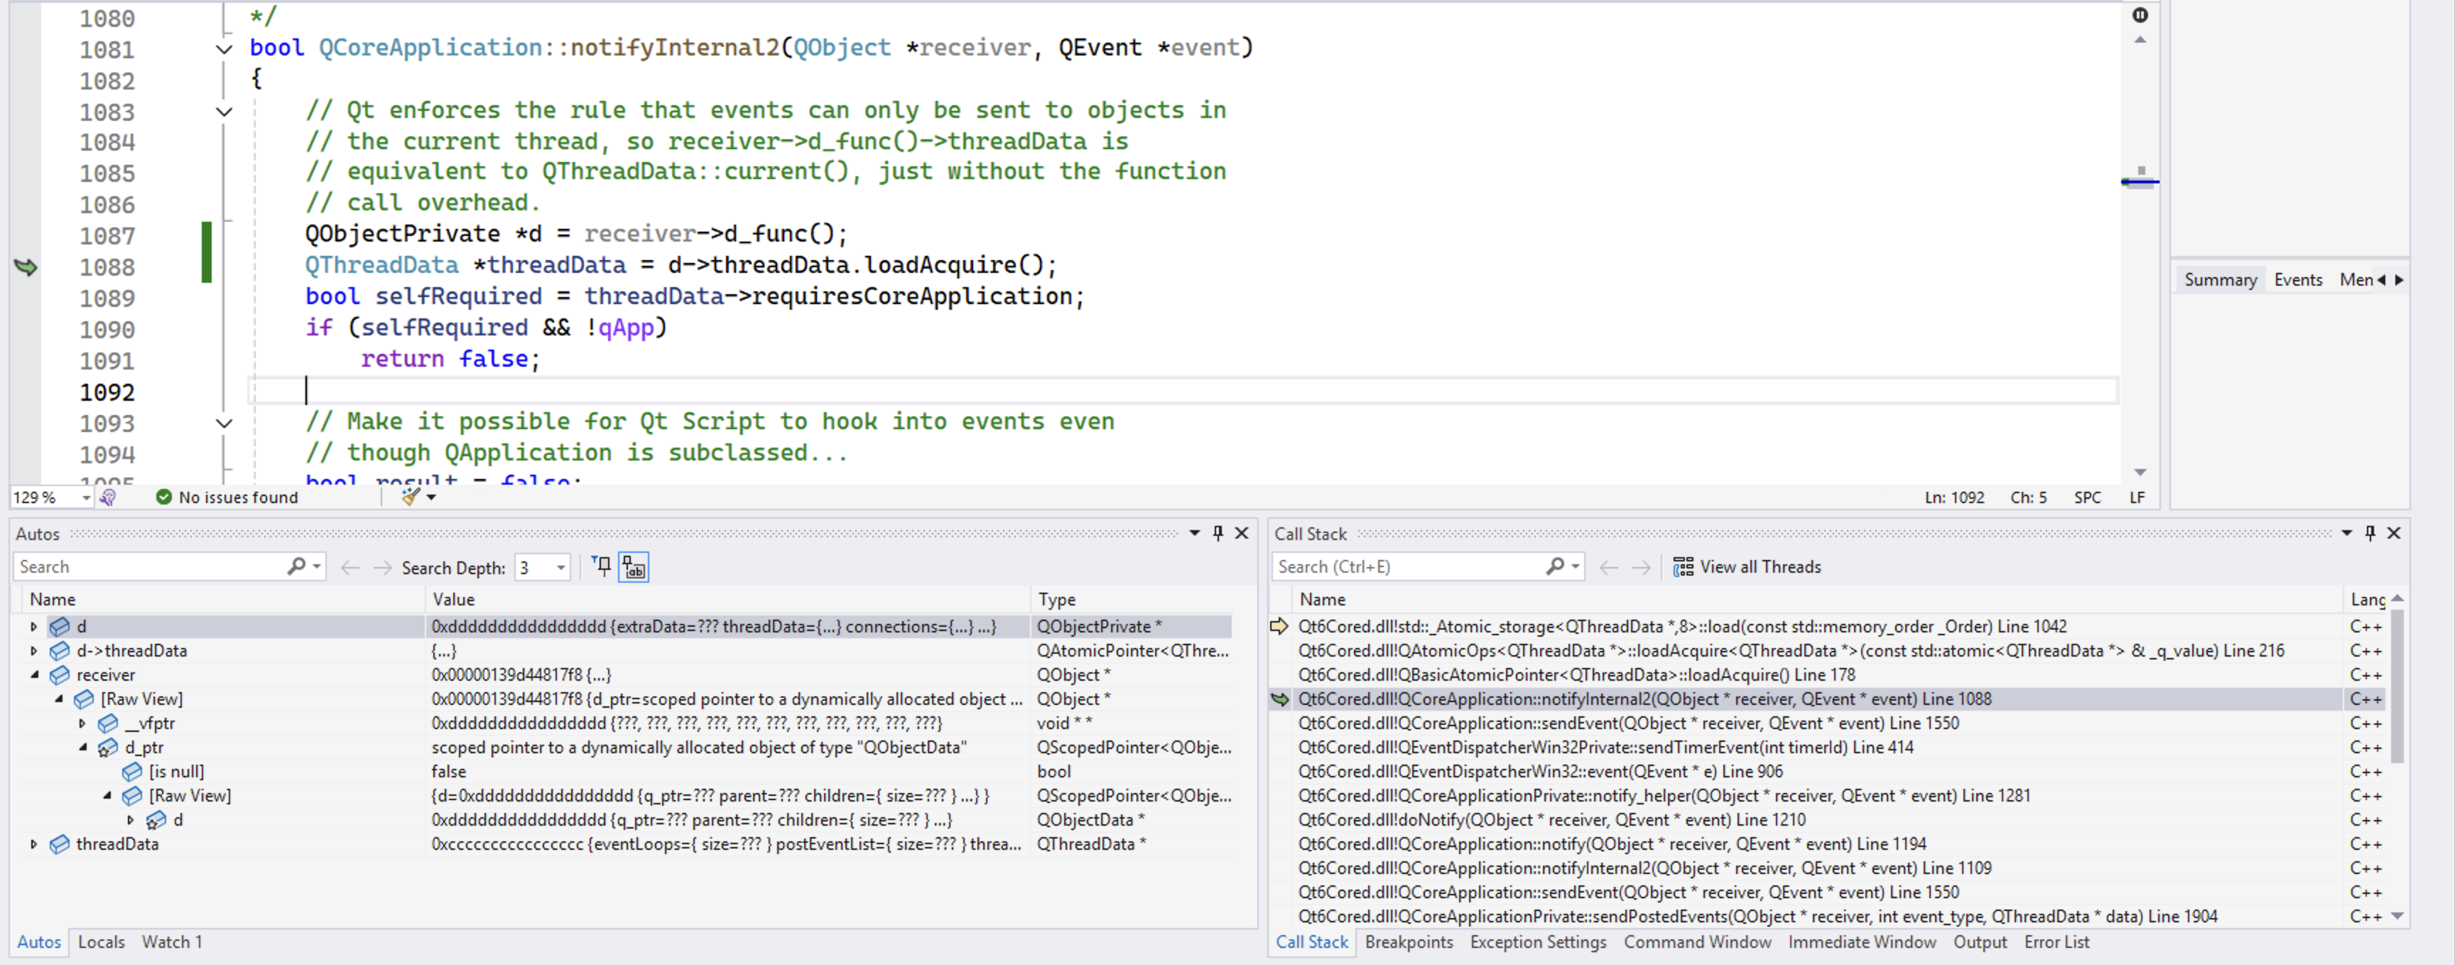Select sendTimerEvent frame in Call Stack

click(1605, 748)
